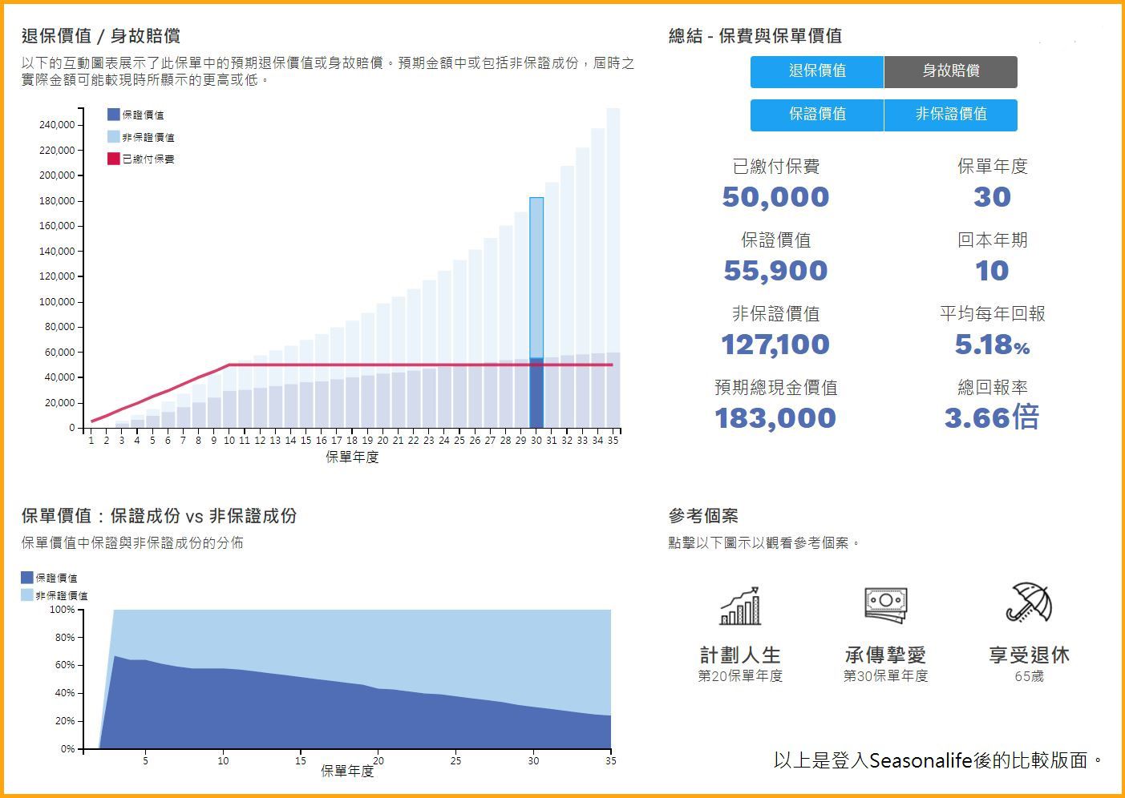Click the 已繳付保費 value 50,000
The height and width of the screenshot is (798, 1125).
coord(775,197)
